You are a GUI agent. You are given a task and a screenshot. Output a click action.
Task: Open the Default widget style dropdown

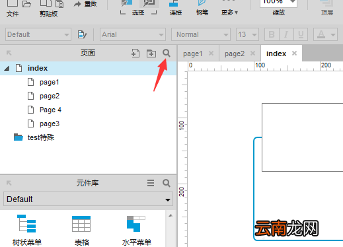coord(38,34)
